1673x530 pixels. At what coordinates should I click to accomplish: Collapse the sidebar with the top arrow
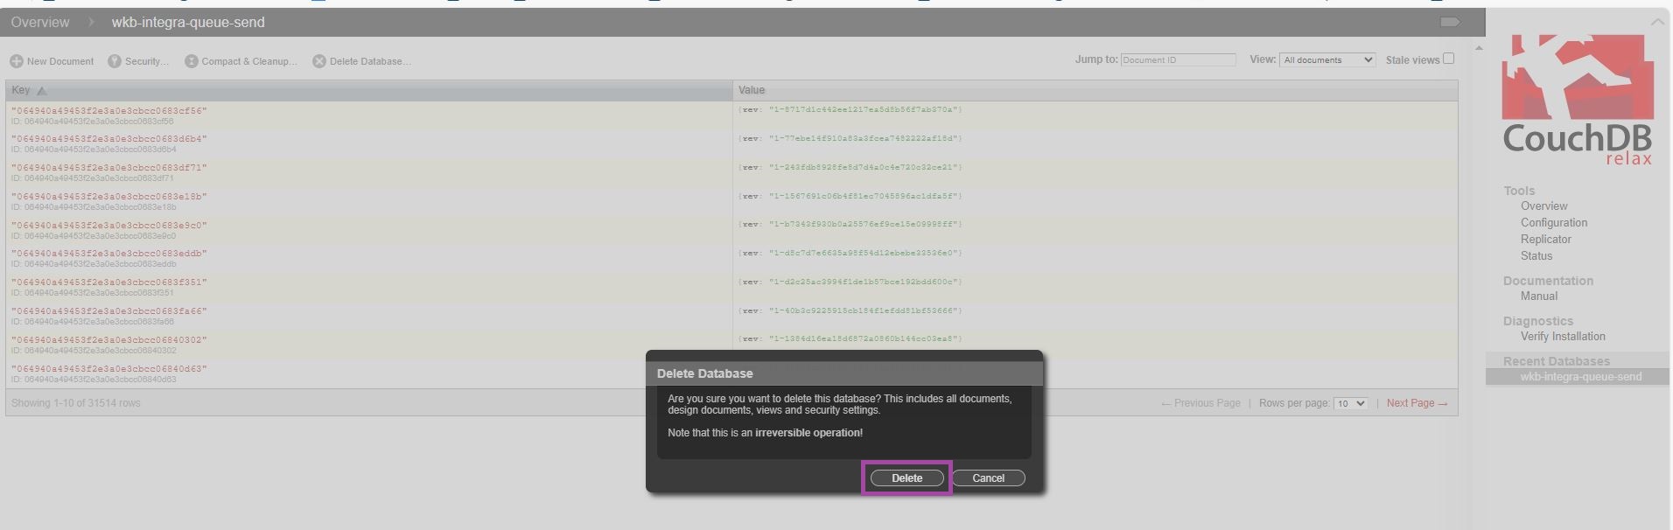click(1656, 22)
